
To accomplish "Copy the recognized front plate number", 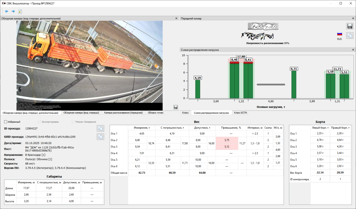I will pyautogui.click(x=350, y=35).
